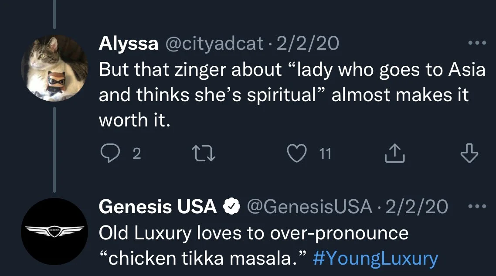Open Alyssa's cat profile picture

(x=54, y=68)
